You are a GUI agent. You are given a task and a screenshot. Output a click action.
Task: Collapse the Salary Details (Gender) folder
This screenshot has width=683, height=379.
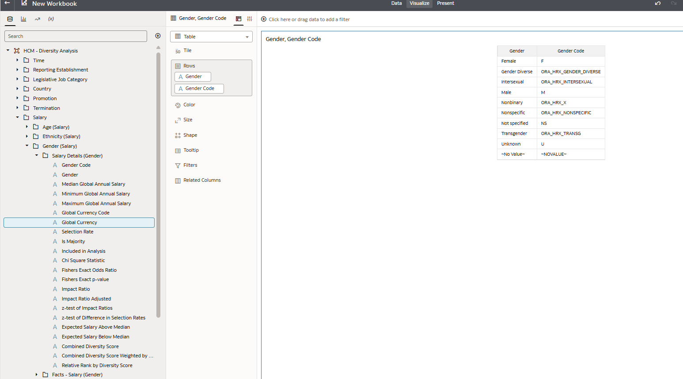[37, 155]
